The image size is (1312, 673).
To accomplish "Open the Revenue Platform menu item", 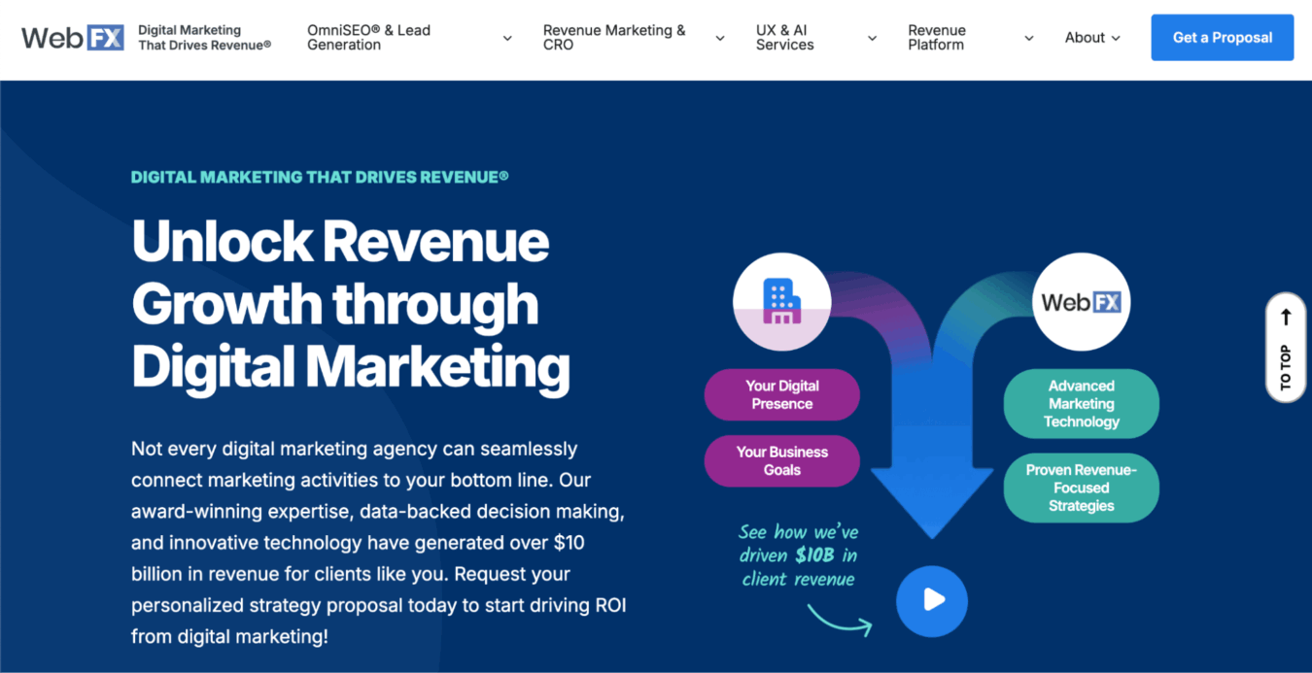I will pyautogui.click(x=936, y=37).
